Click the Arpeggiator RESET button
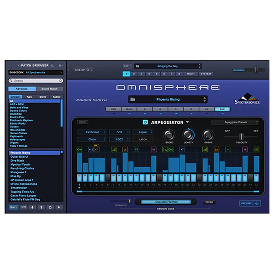Viewport: 274px width, 274px height. [83, 122]
